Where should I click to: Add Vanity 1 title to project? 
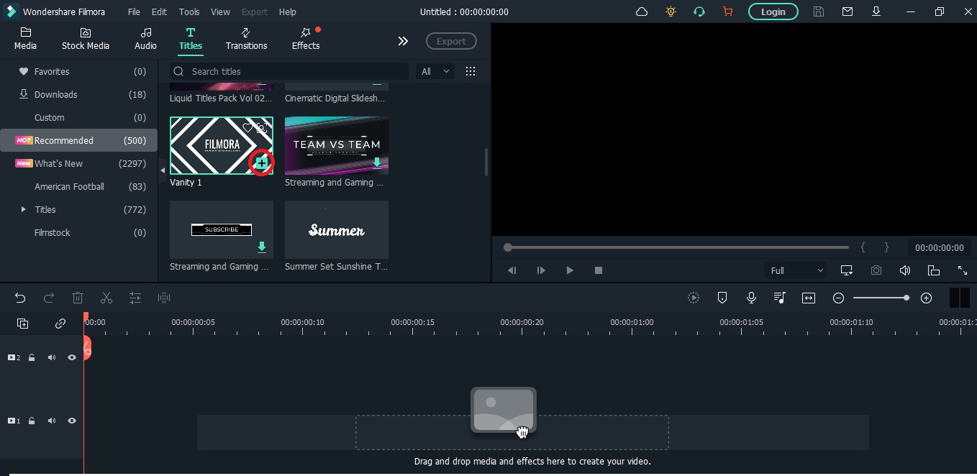[x=261, y=163]
